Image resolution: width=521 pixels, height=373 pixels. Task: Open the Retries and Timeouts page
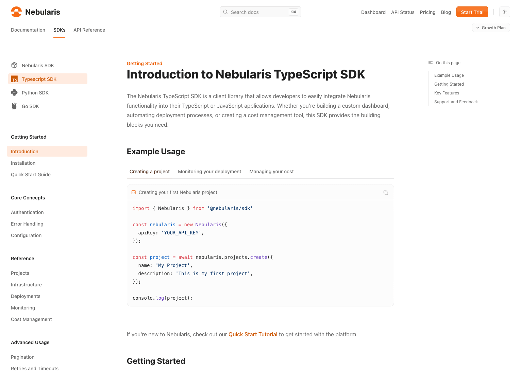pos(35,369)
